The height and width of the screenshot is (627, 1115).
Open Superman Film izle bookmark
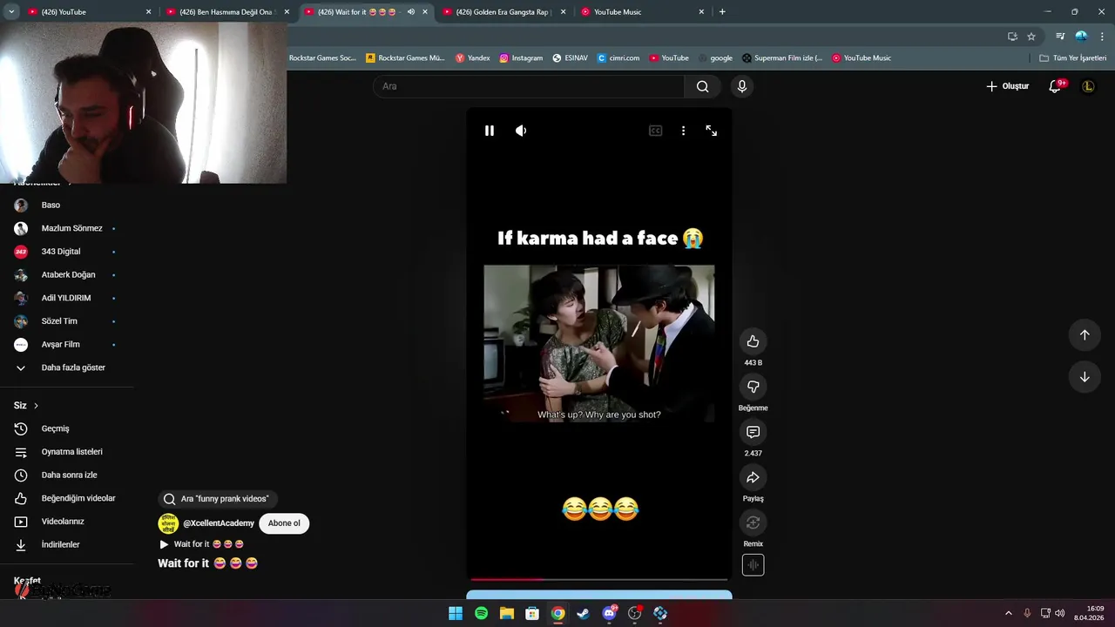click(782, 58)
